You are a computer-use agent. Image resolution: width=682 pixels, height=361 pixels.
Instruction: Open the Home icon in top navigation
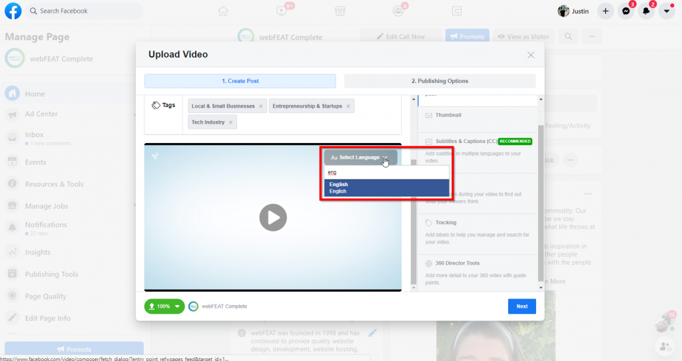223,11
